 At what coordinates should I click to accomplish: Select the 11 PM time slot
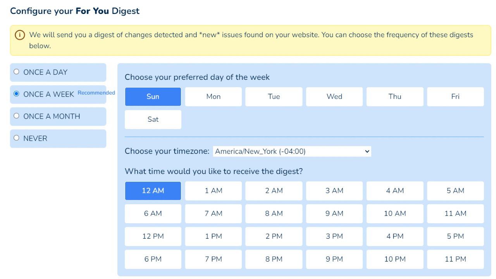(x=455, y=259)
